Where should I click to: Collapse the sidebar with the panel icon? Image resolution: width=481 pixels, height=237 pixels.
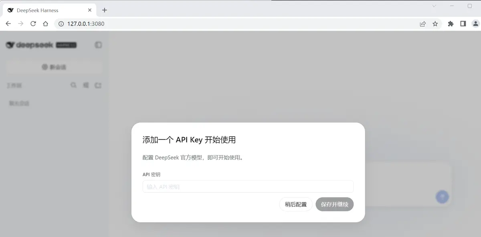point(98,45)
